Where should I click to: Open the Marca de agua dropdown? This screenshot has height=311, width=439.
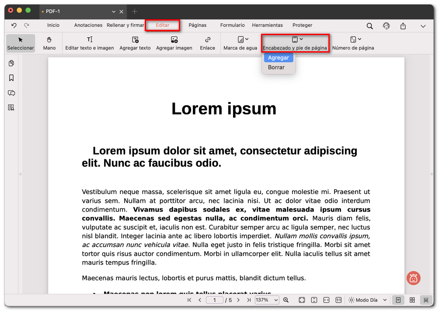pyautogui.click(x=240, y=43)
